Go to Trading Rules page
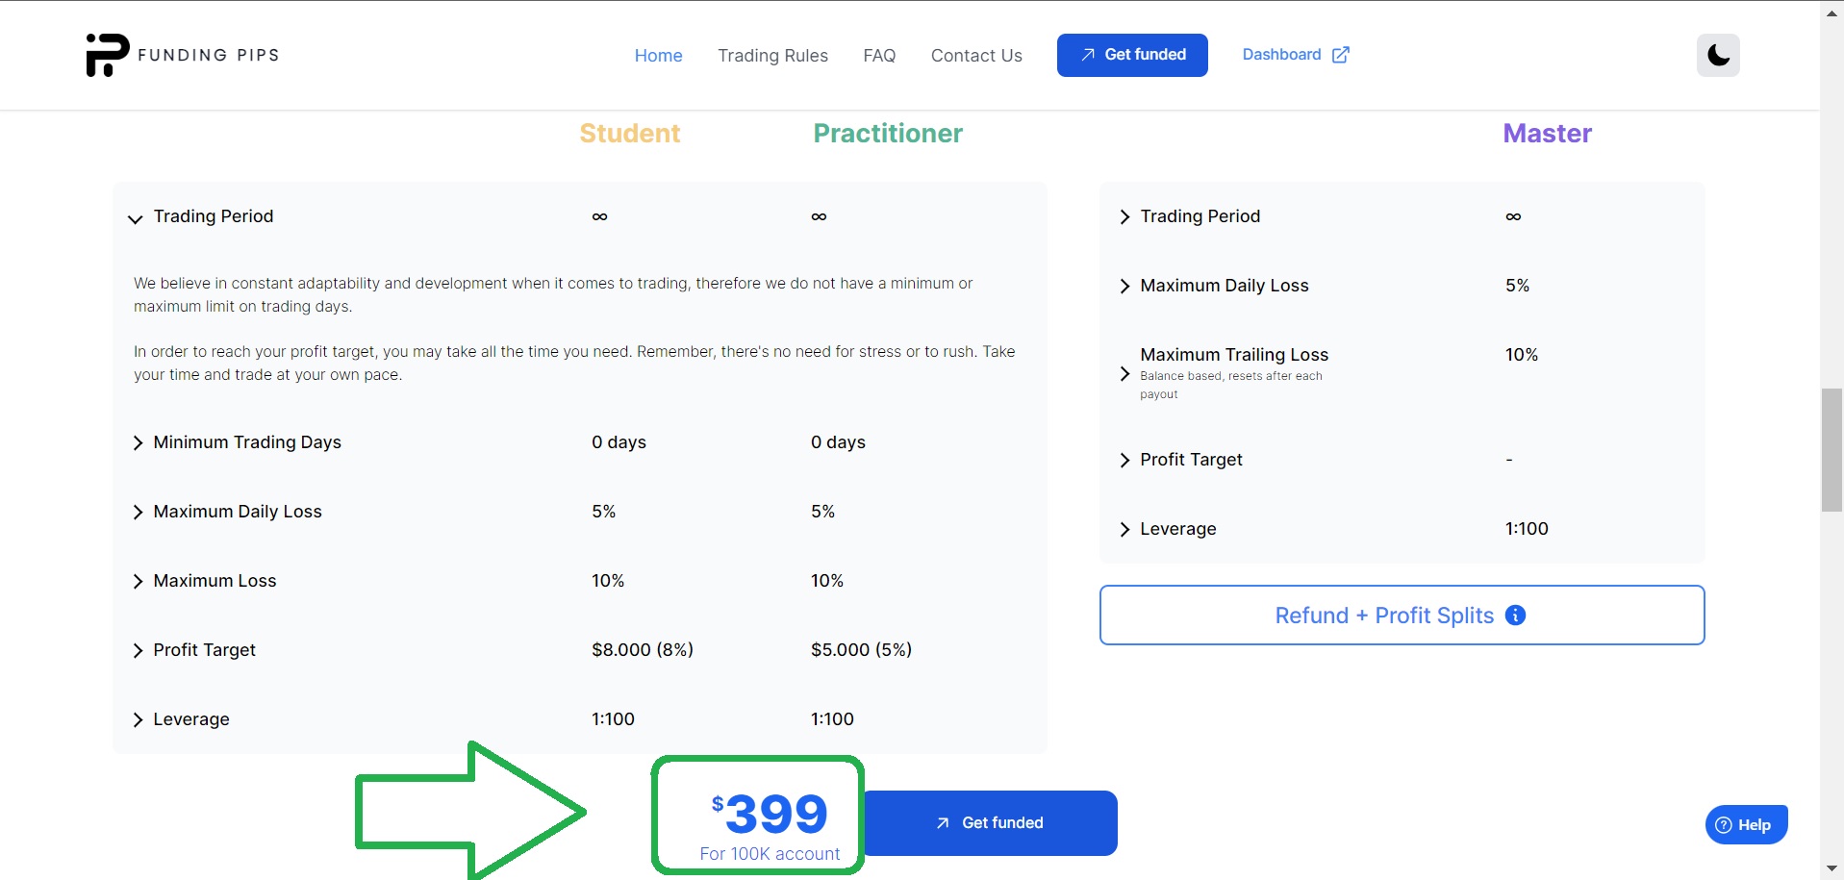Viewport: 1844px width, 880px height. coord(772,56)
